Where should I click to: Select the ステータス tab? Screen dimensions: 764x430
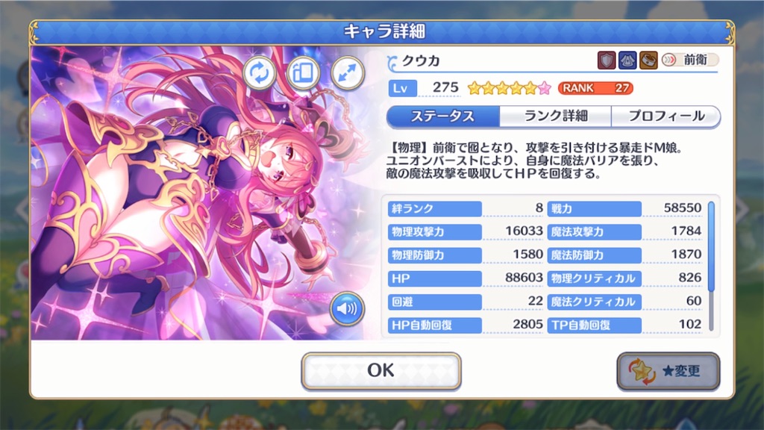(x=443, y=116)
